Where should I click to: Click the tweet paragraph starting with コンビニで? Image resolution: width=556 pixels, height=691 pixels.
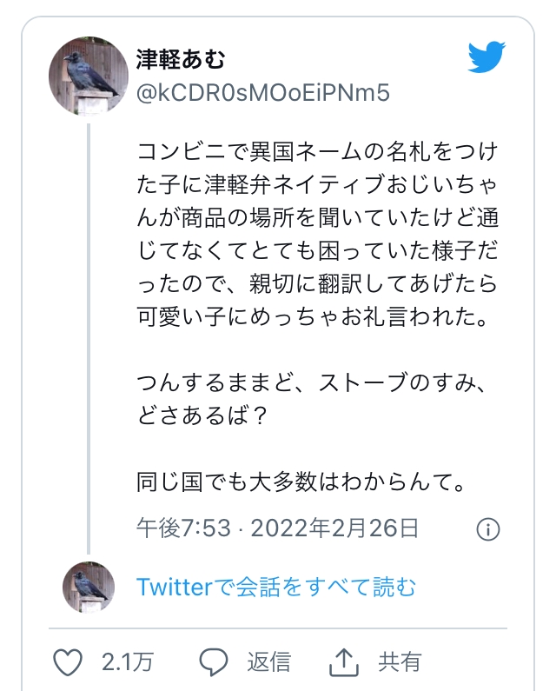tap(317, 234)
